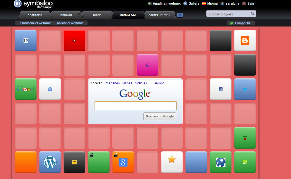This screenshot has height=179, width=291.
Task: Open the dark tile beside the Blogger tile
Action: click(x=221, y=40)
